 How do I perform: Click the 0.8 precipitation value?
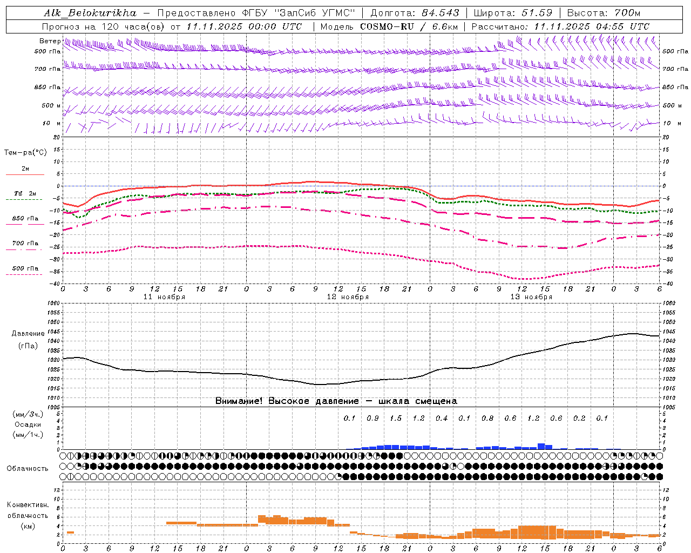pos(487,418)
